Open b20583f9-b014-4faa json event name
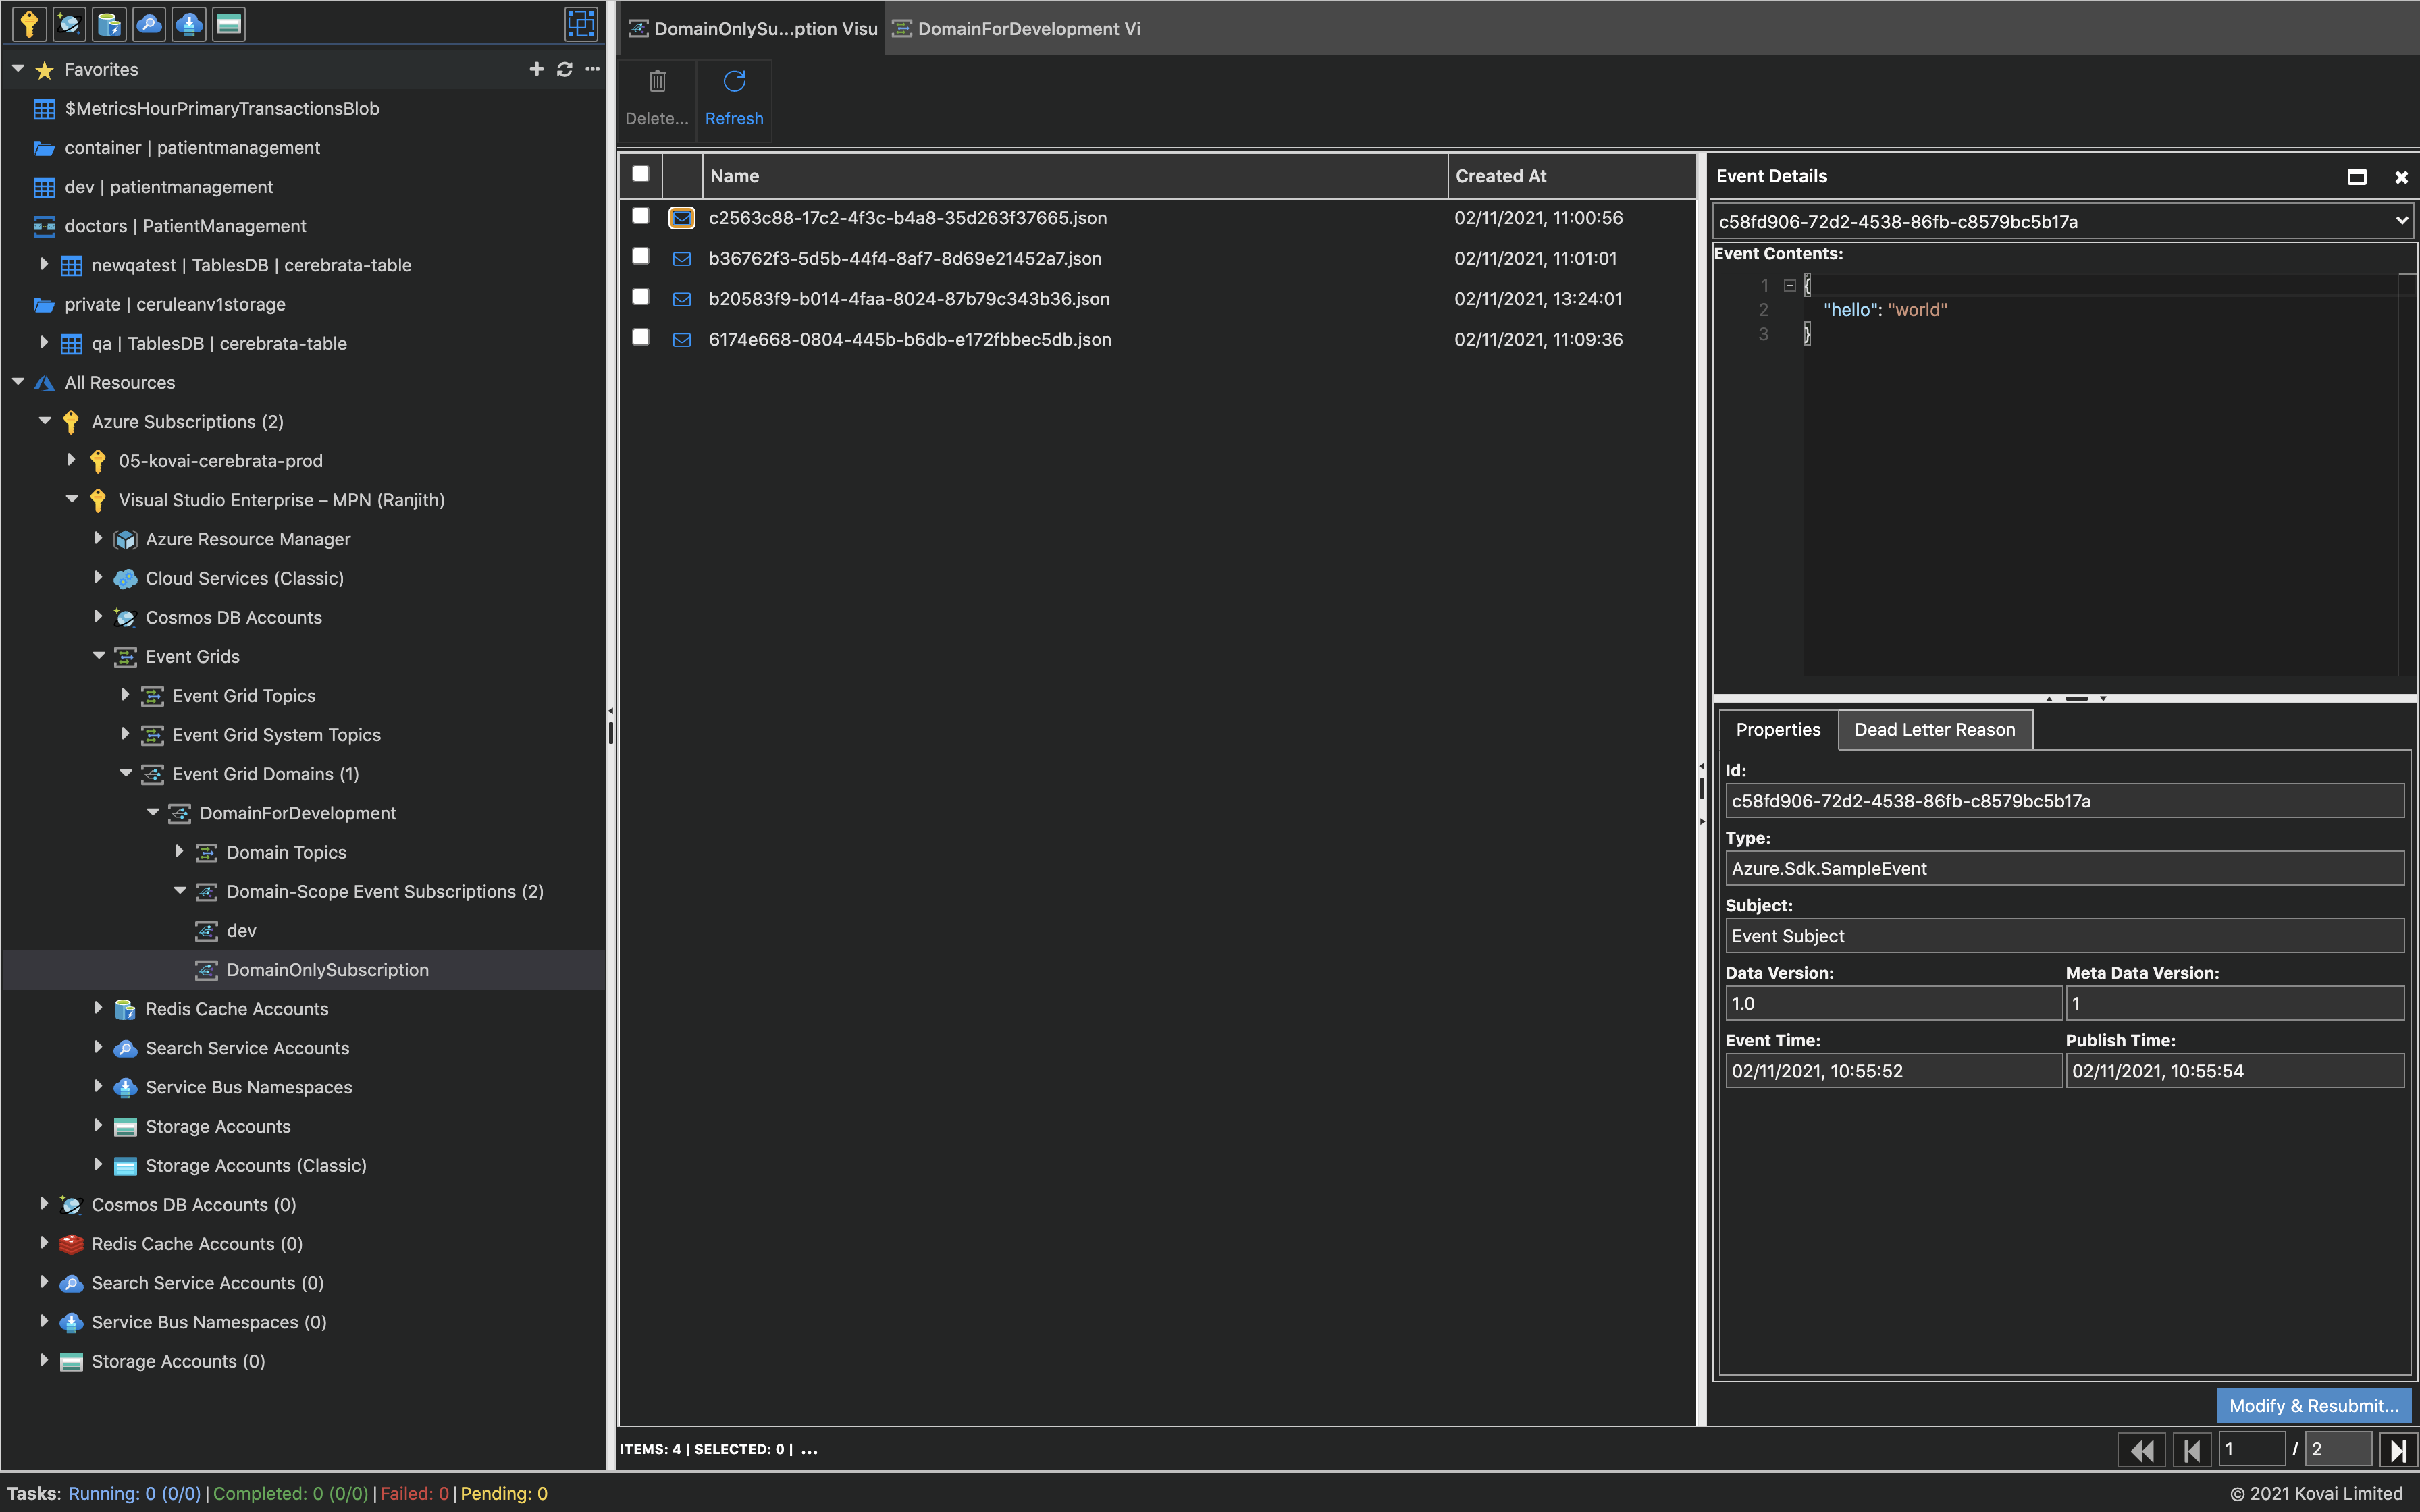2420x1512 pixels. tap(909, 299)
